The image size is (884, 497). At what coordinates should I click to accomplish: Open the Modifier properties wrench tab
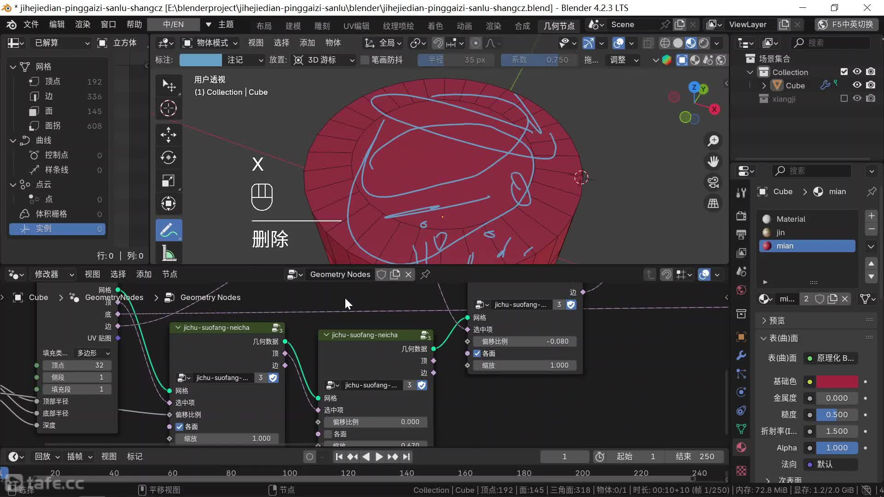click(x=741, y=355)
